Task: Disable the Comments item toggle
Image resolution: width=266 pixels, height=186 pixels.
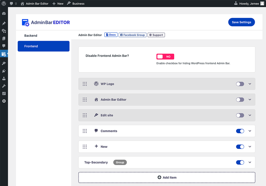Action: 240,131
